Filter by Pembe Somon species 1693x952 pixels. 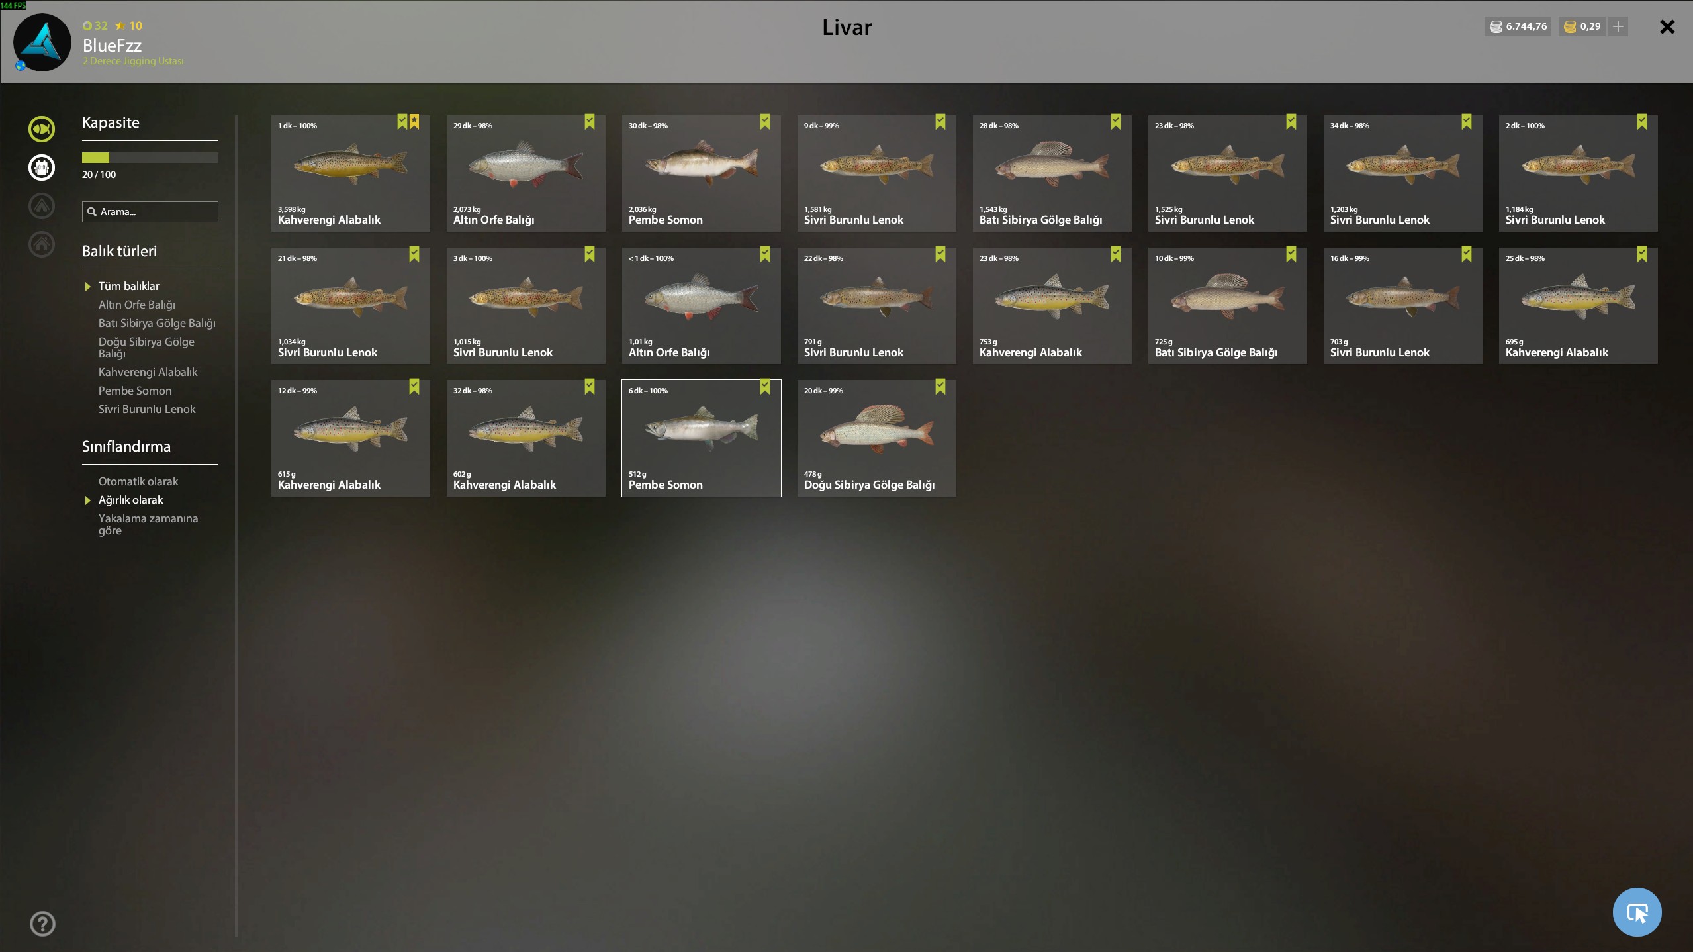(x=135, y=391)
